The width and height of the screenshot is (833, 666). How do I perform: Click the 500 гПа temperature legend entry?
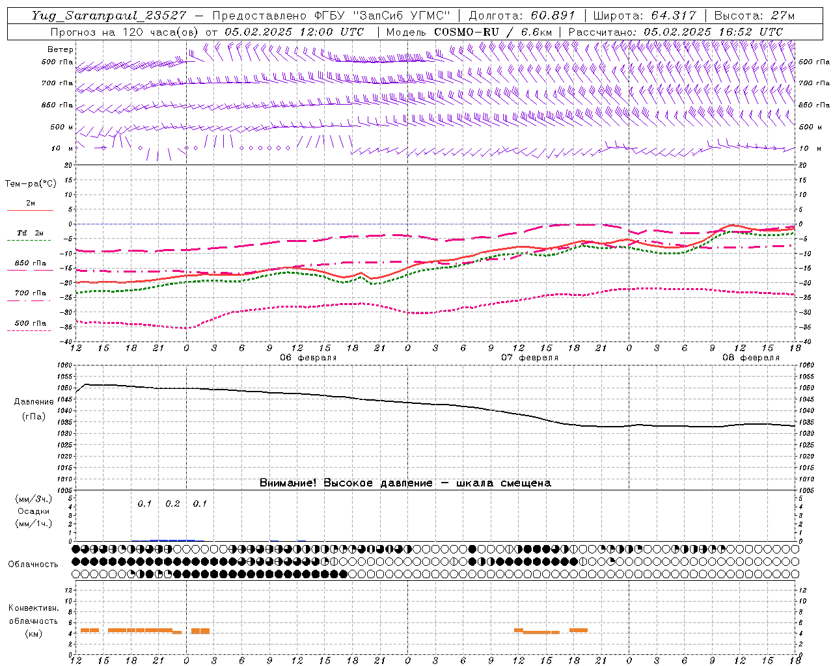[31, 323]
